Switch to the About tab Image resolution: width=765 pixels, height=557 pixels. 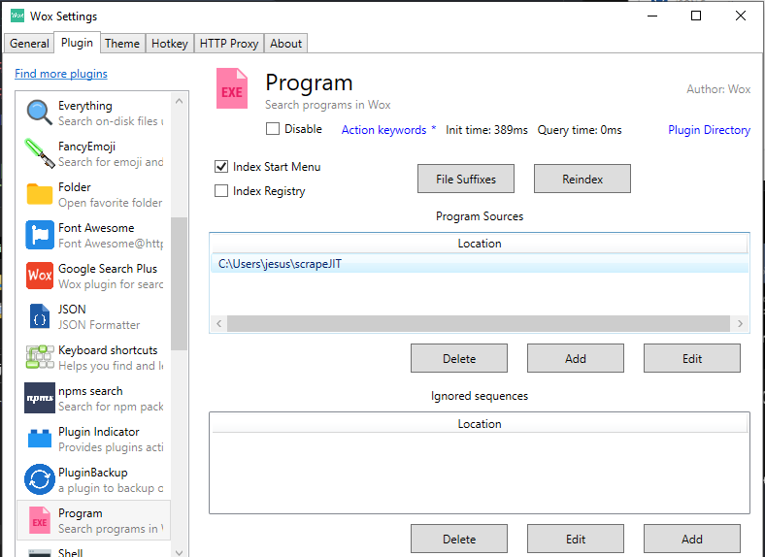click(285, 44)
